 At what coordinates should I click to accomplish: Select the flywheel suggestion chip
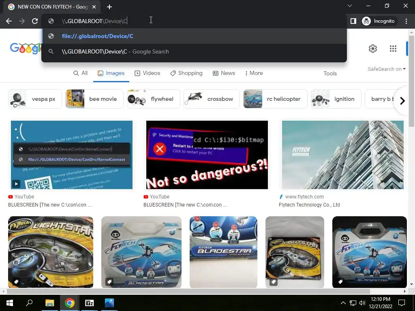click(x=154, y=99)
